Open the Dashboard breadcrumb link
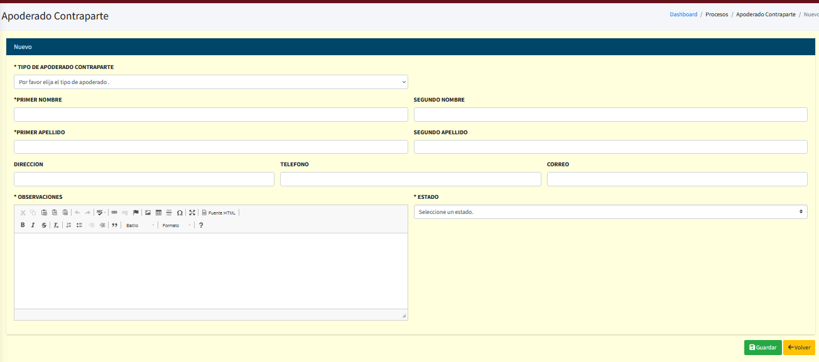The height and width of the screenshot is (362, 819). [683, 14]
